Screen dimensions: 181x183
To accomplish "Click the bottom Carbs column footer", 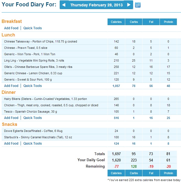I will point(134,173).
